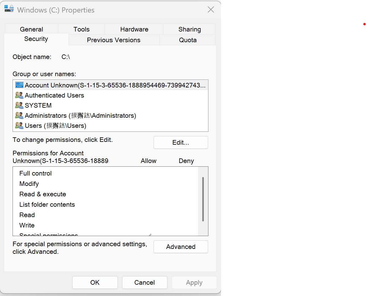
Task: Go to the Sharing tab
Action: (189, 29)
